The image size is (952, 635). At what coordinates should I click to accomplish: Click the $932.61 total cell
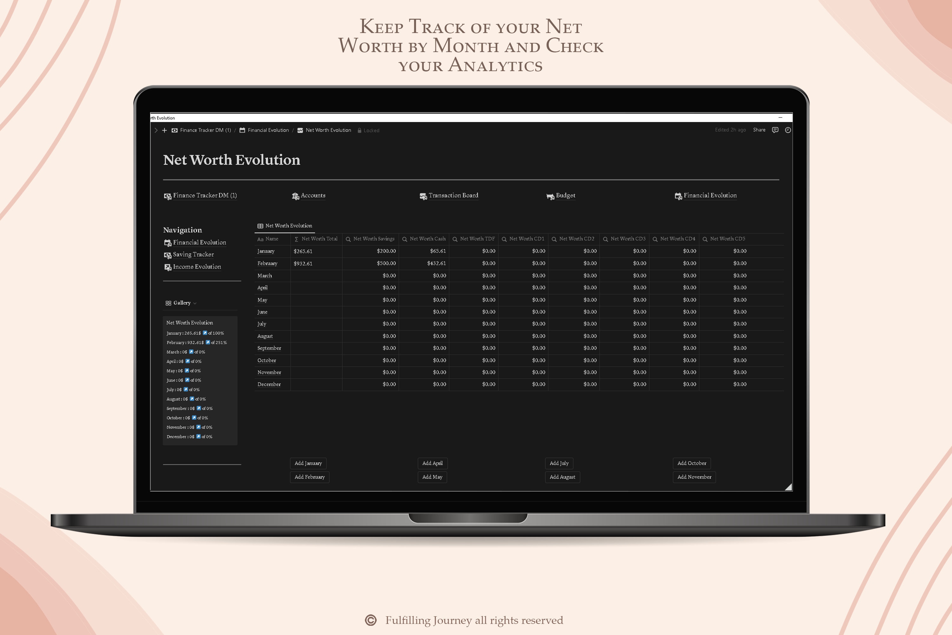(316, 264)
